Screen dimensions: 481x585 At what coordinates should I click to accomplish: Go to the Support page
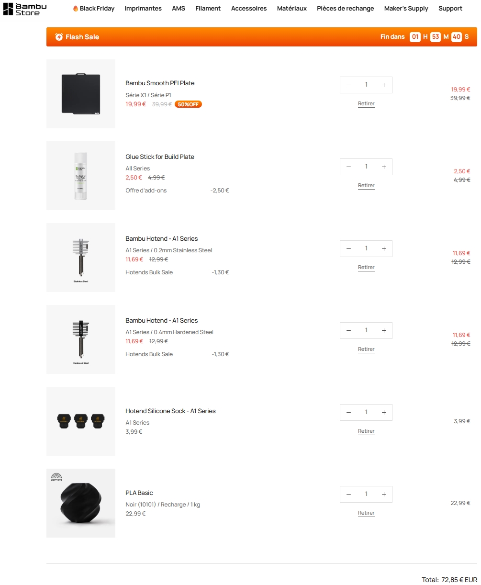(x=450, y=9)
